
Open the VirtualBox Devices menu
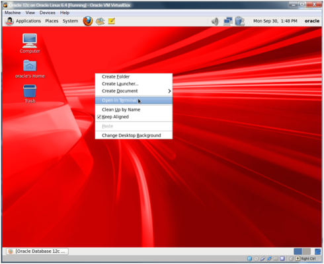pos(48,13)
